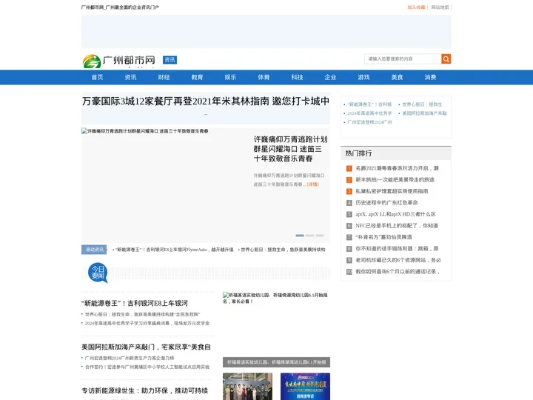Open the 科技 navigation tab
533x400 pixels.
(297, 77)
